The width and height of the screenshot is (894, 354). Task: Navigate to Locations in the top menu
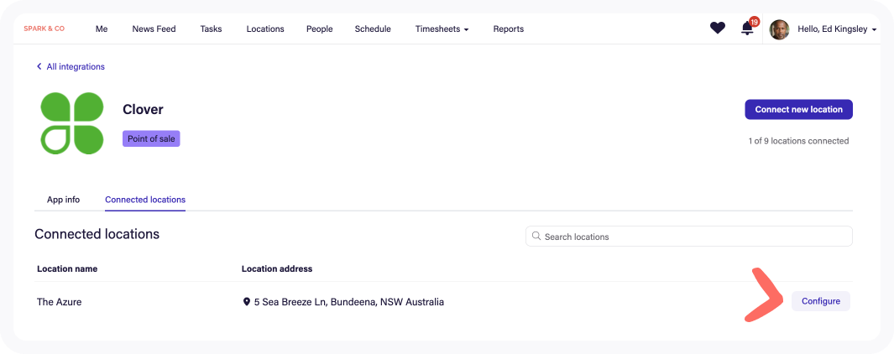coord(265,29)
